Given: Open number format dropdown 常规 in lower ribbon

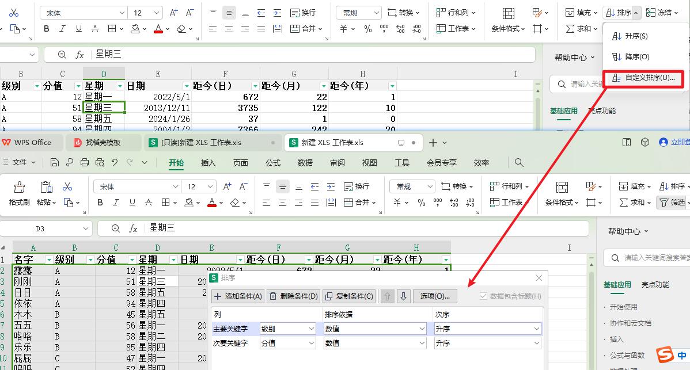Looking at the screenshot, I should tap(430, 187).
